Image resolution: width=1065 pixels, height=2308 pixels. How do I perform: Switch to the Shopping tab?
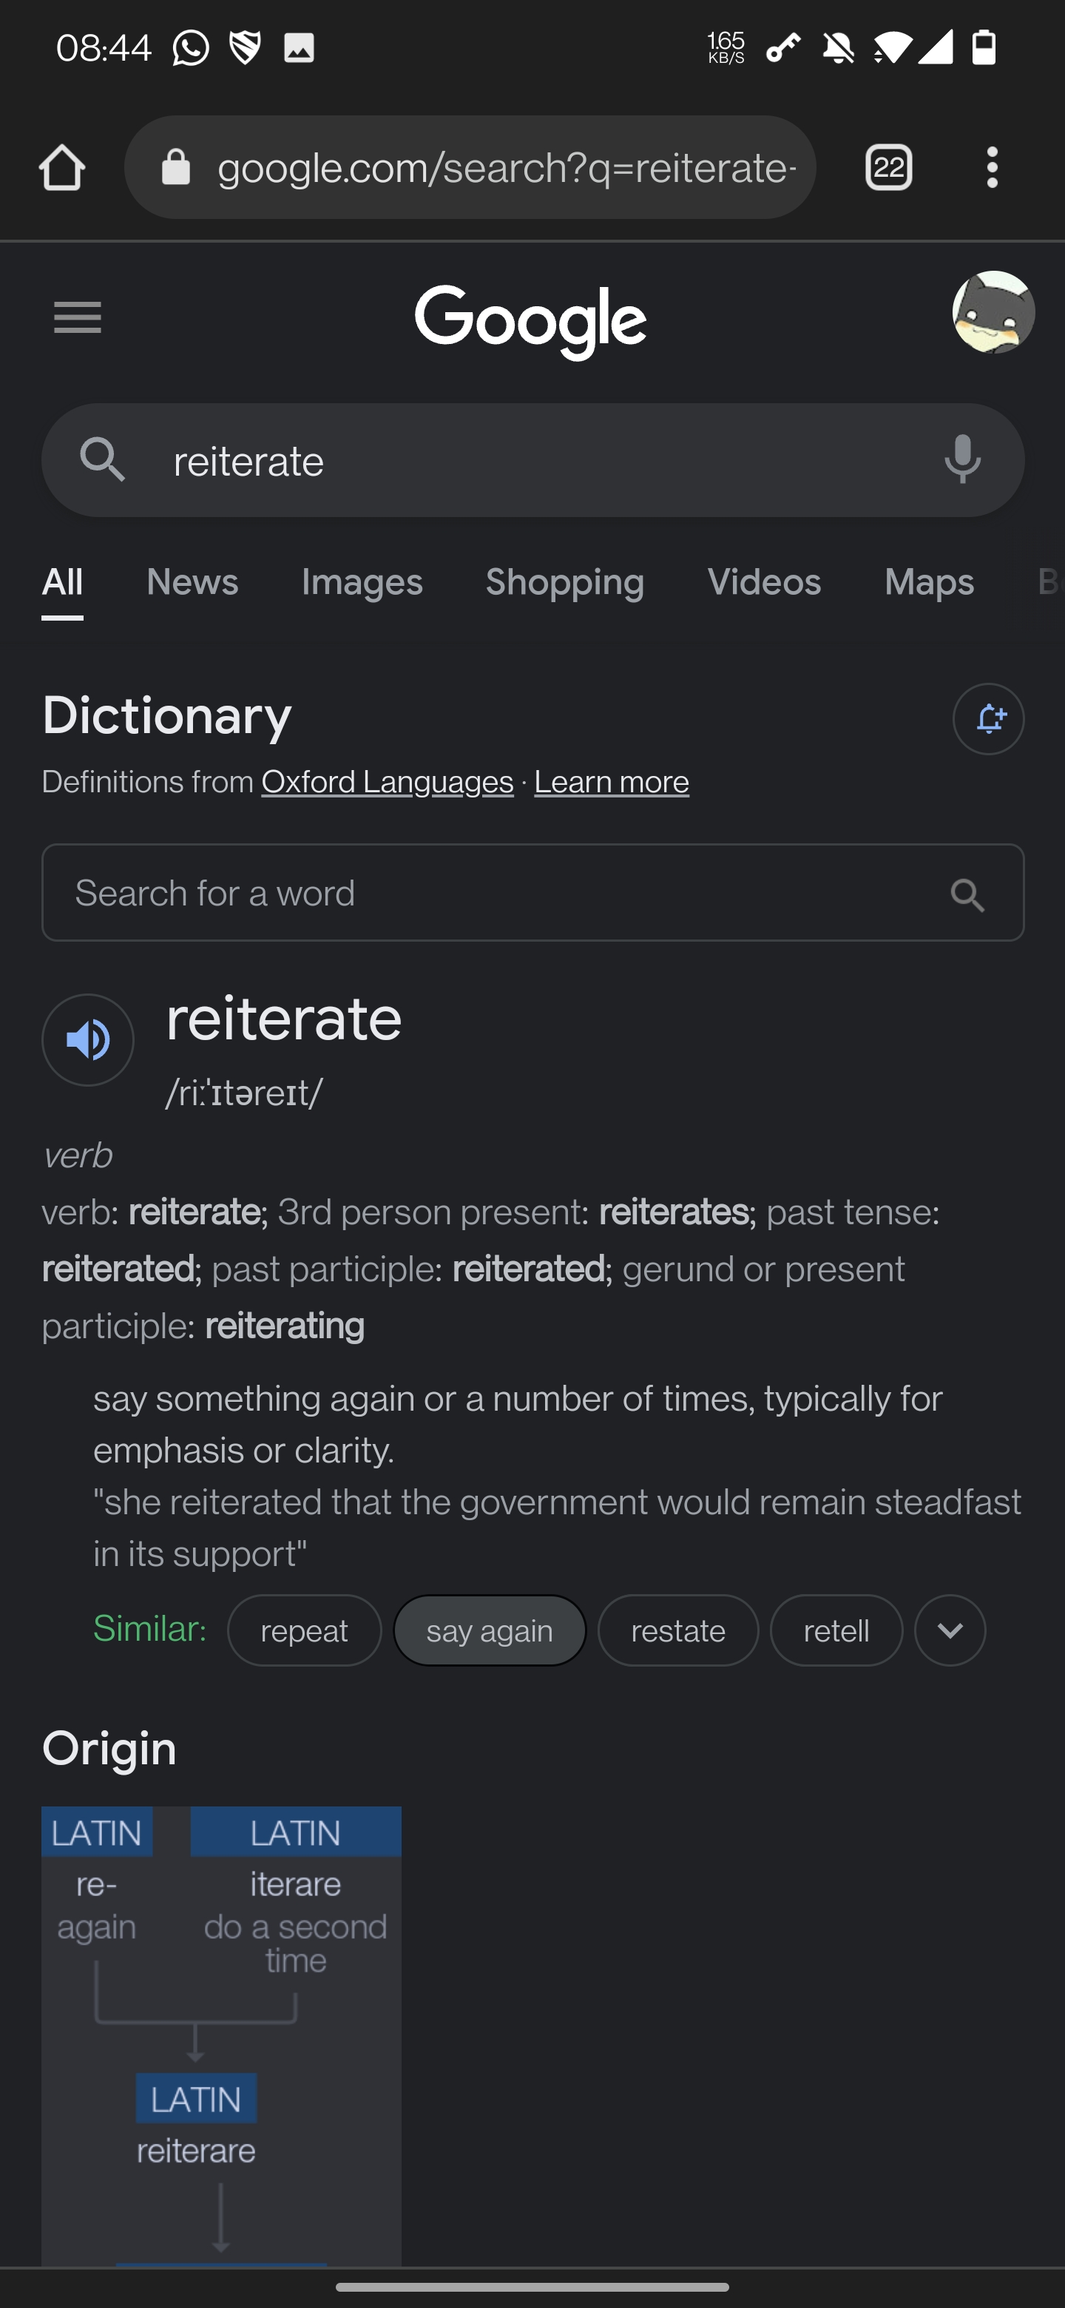(565, 582)
